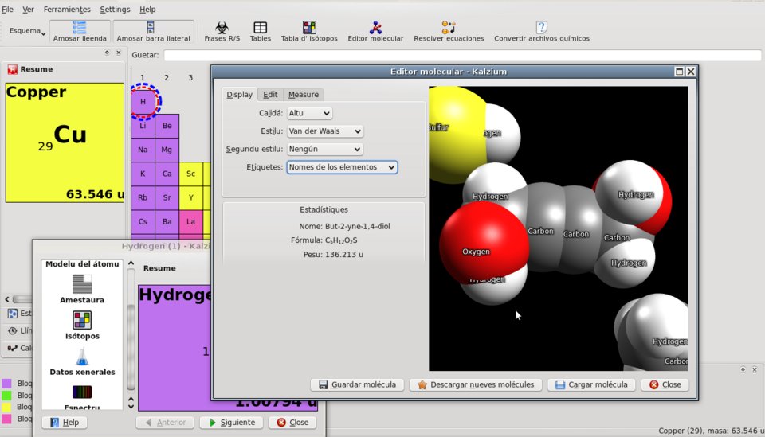Switch to the Edit tab
This screenshot has width=765, height=437.
coord(270,95)
